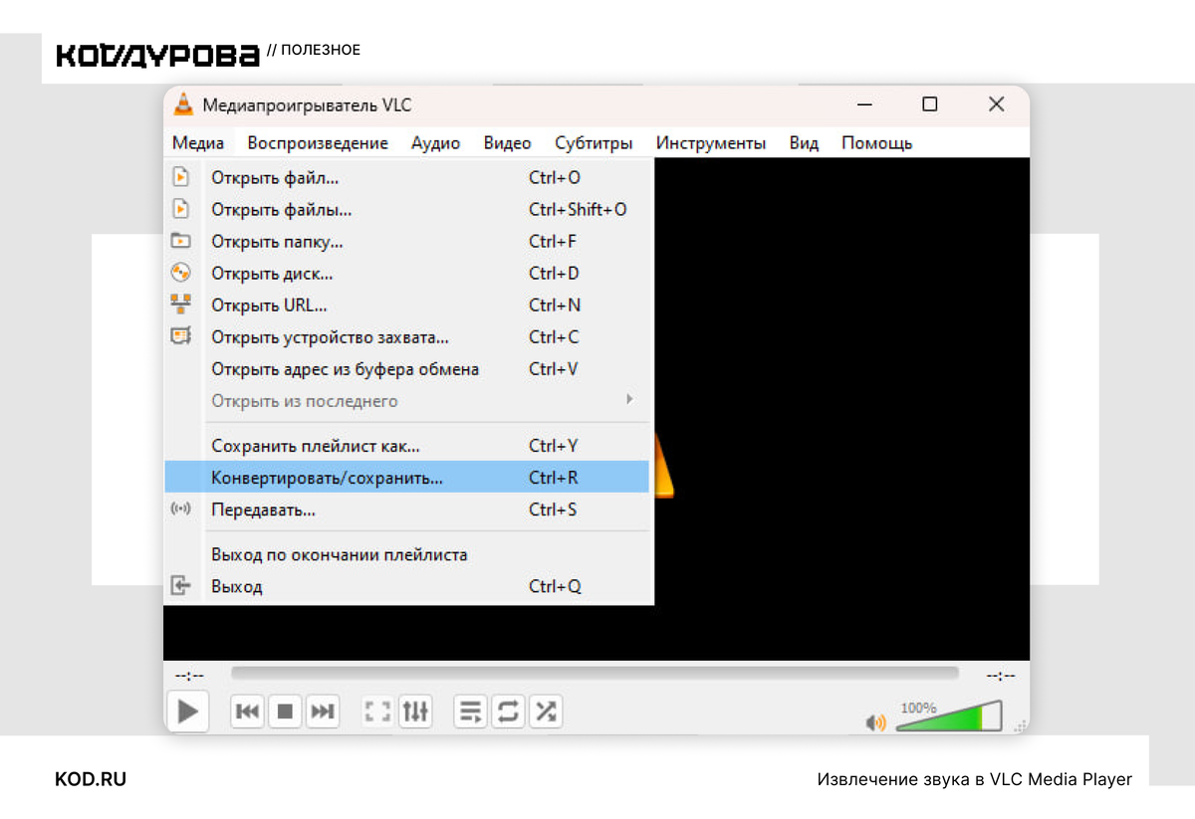Click the KOD.RU link
Image resolution: width=1195 pixels, height=819 pixels.
coord(91,779)
